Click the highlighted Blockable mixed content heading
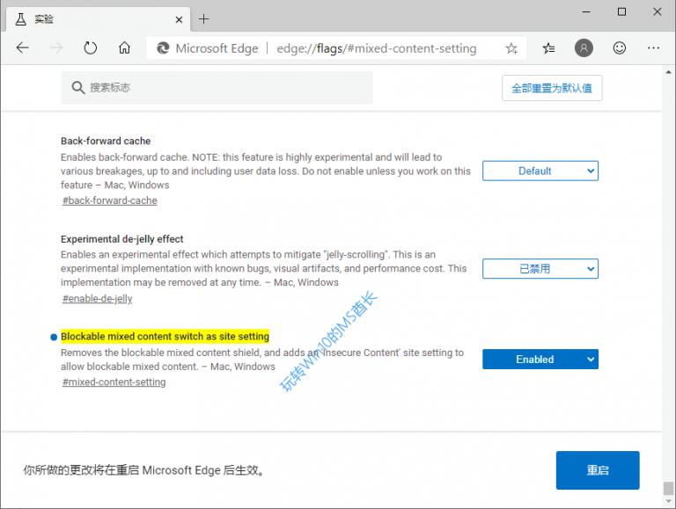Viewport: 676px width, 509px height. (165, 337)
